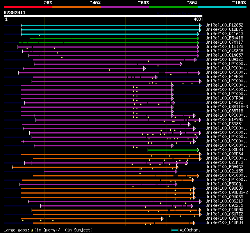Click the green ~80% identity legend segment
Image resolution: width=250 pixels, height=233 pixels.
[x=173, y=7]
